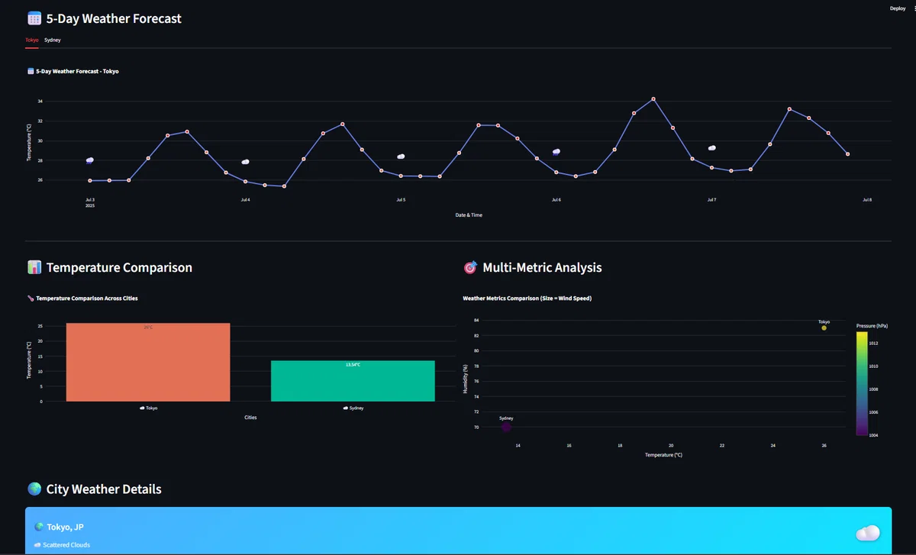This screenshot has height=555, width=916.
Task: Click the Tokyo, JP city details card
Action: [458, 531]
